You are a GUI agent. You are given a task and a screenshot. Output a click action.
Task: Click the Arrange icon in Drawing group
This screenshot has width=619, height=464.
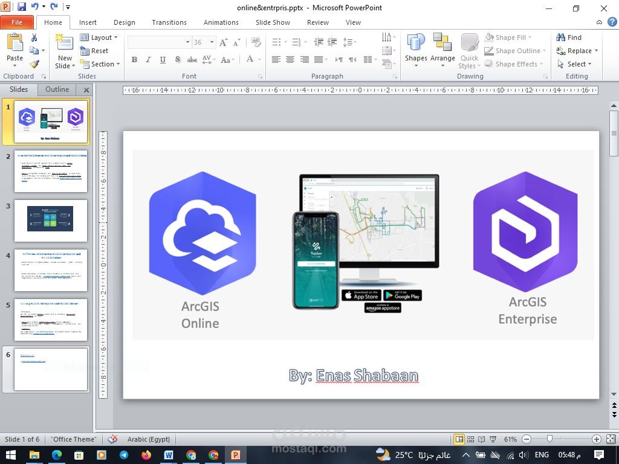point(442,43)
